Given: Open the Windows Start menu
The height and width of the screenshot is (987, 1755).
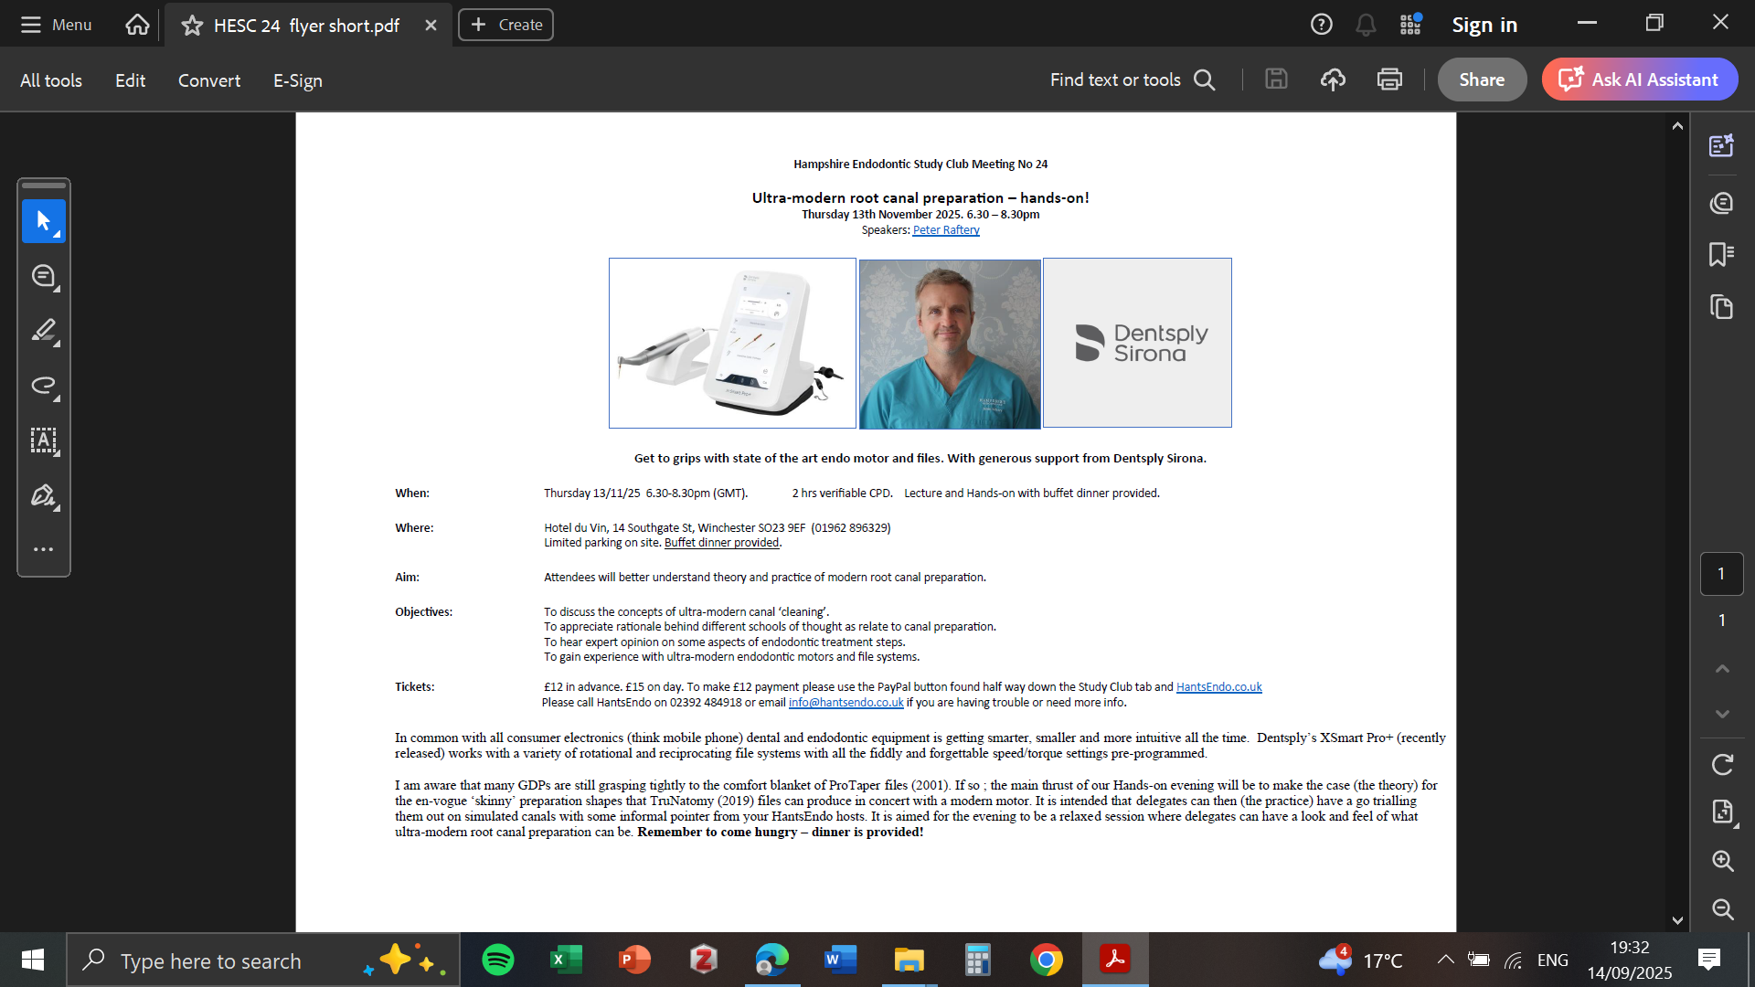Looking at the screenshot, I should click(x=33, y=960).
